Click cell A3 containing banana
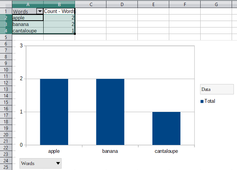Screen dimensions: 237x170 28,24
